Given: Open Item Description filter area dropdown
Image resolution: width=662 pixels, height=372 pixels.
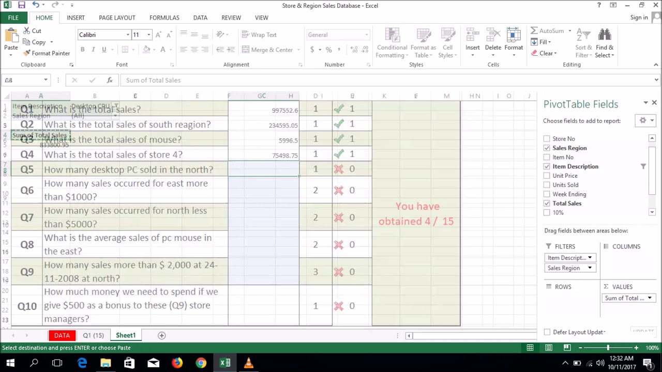Looking at the screenshot, I should (x=590, y=258).
